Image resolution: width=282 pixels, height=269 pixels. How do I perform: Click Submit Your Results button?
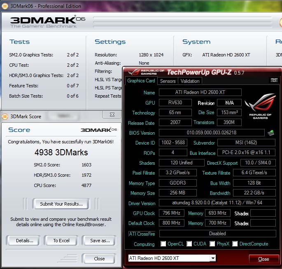pos(61,204)
